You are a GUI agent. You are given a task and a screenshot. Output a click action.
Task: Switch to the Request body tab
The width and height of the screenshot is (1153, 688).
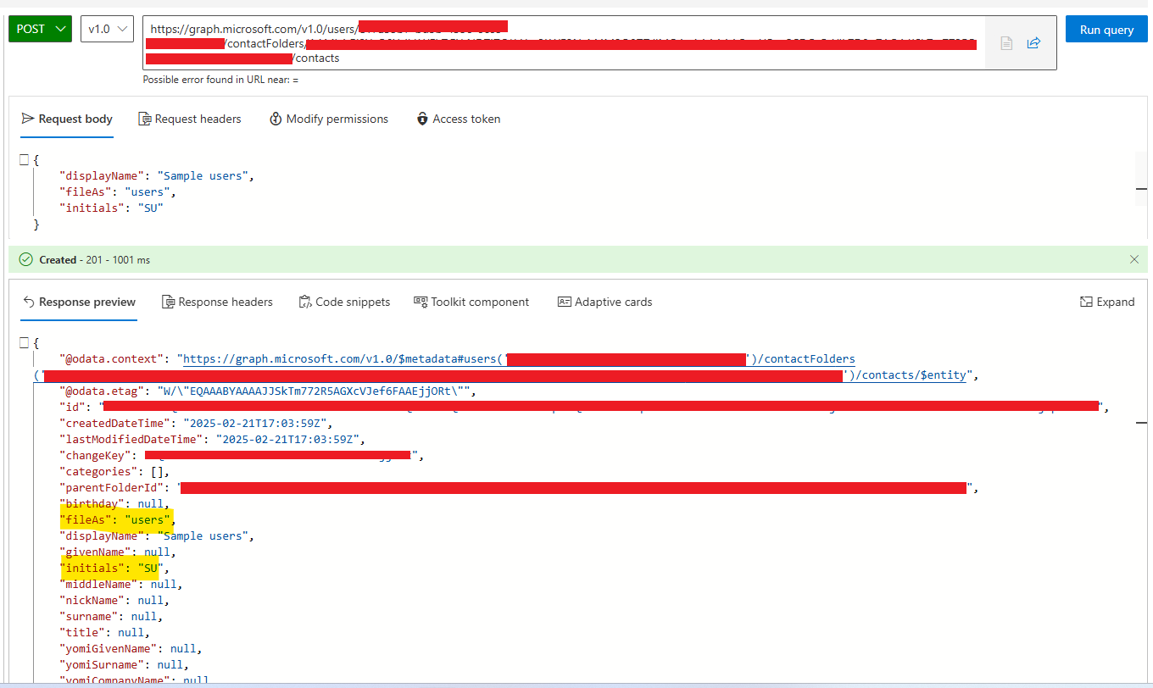(x=67, y=119)
